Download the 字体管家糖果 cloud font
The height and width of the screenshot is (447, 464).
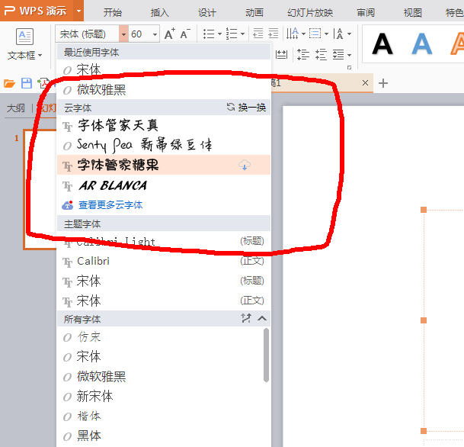pos(245,165)
